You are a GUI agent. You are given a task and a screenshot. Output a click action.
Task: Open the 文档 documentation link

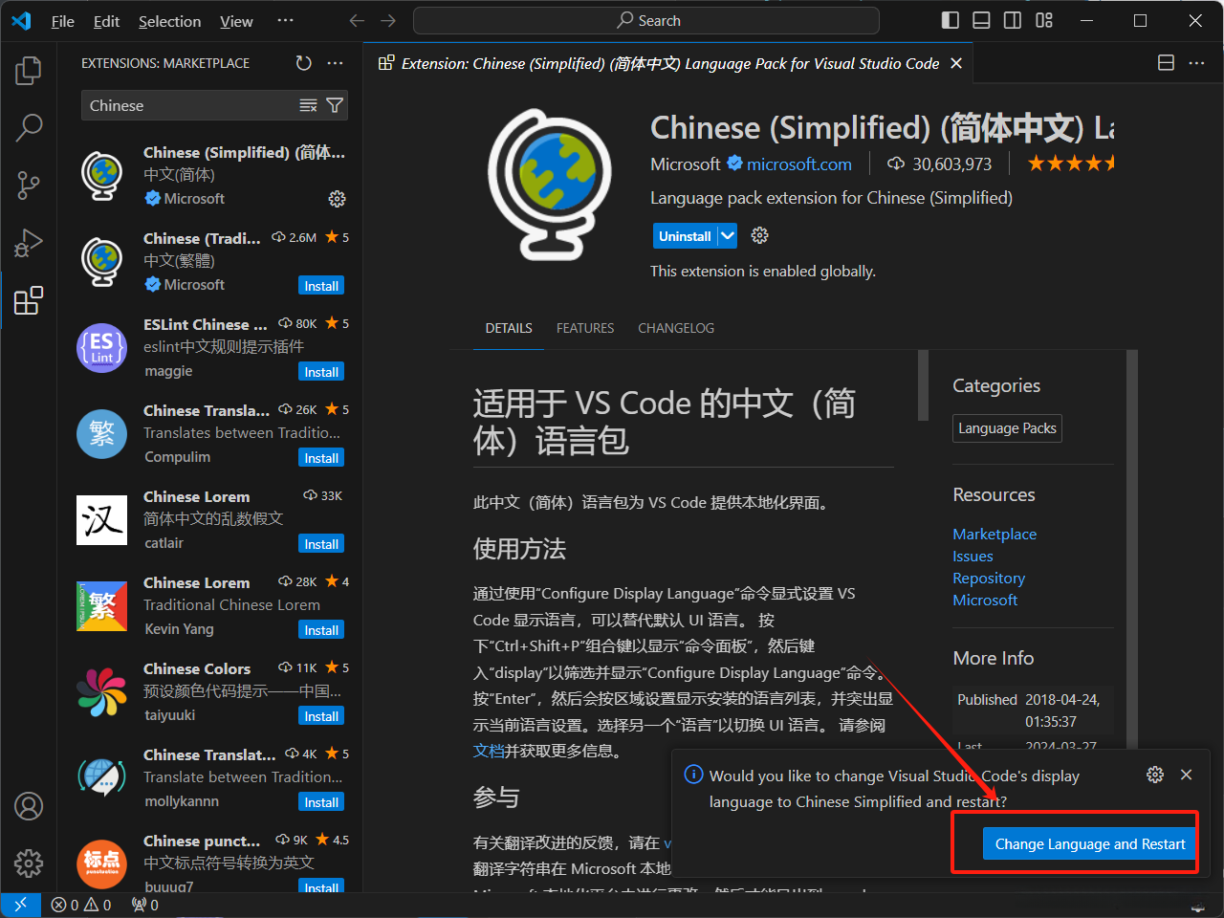489,751
